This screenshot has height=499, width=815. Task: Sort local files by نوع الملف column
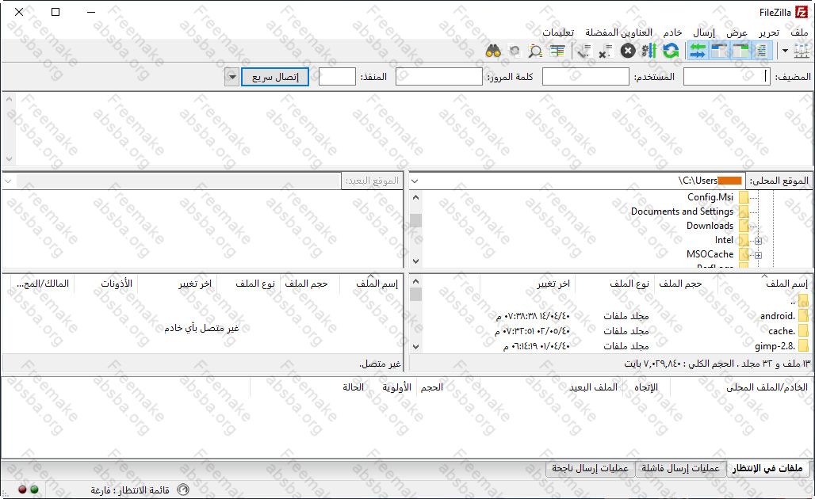coord(629,284)
